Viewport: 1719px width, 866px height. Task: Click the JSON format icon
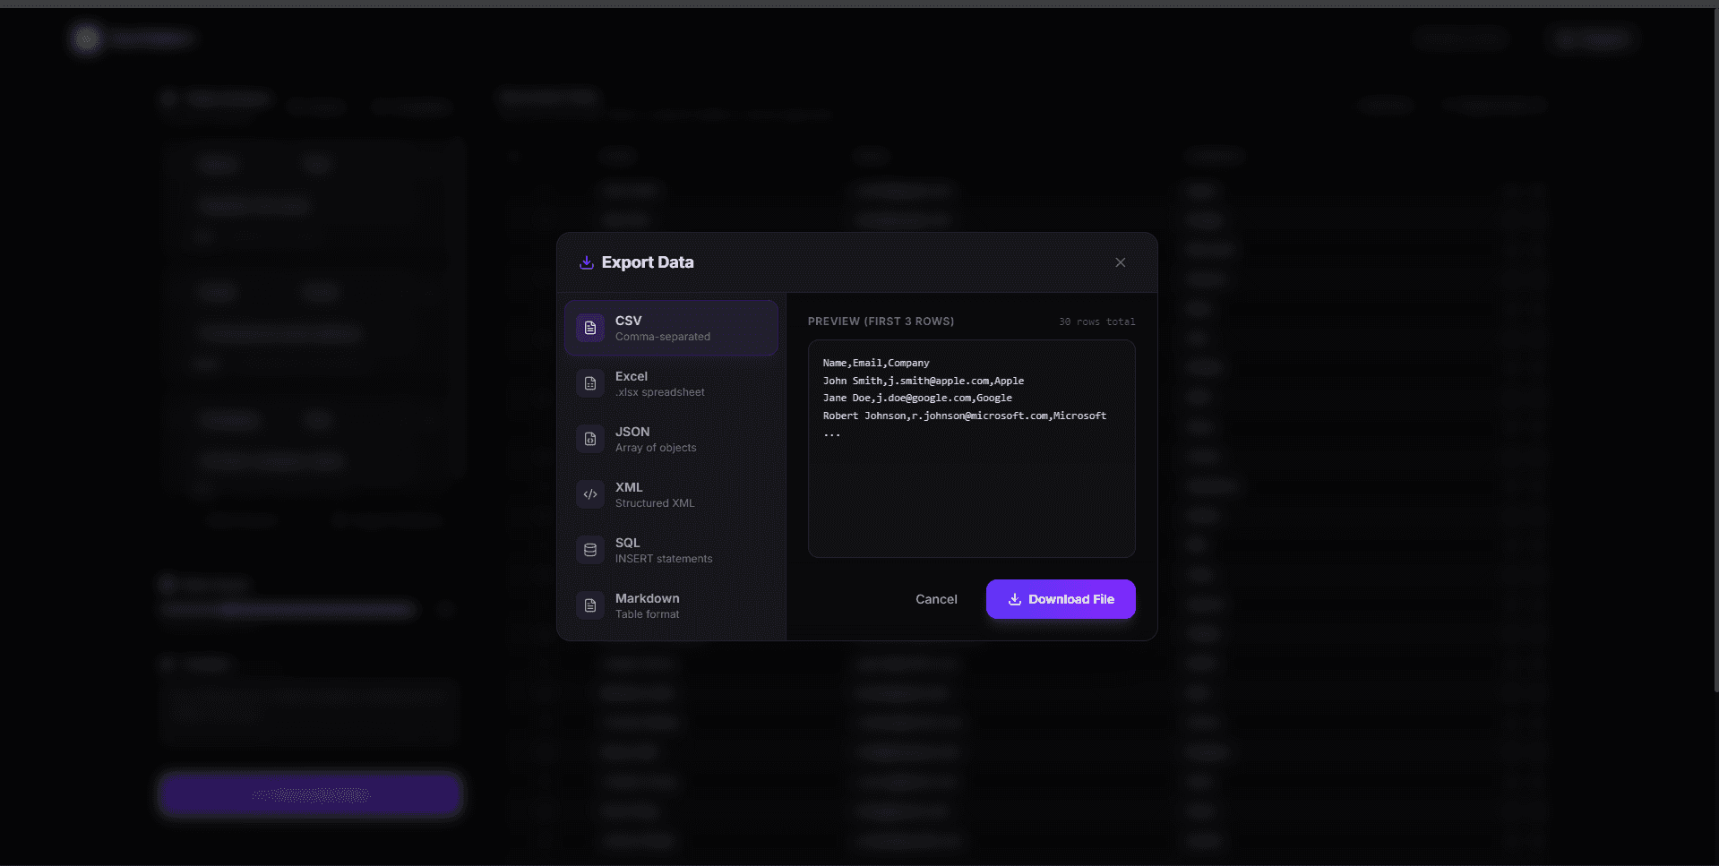(589, 439)
